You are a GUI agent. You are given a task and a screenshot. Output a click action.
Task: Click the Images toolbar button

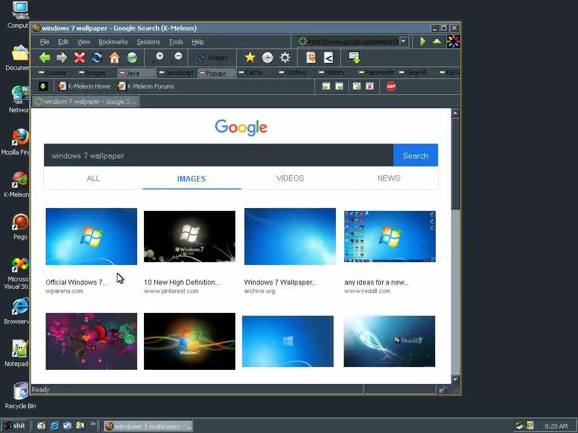pos(213,58)
